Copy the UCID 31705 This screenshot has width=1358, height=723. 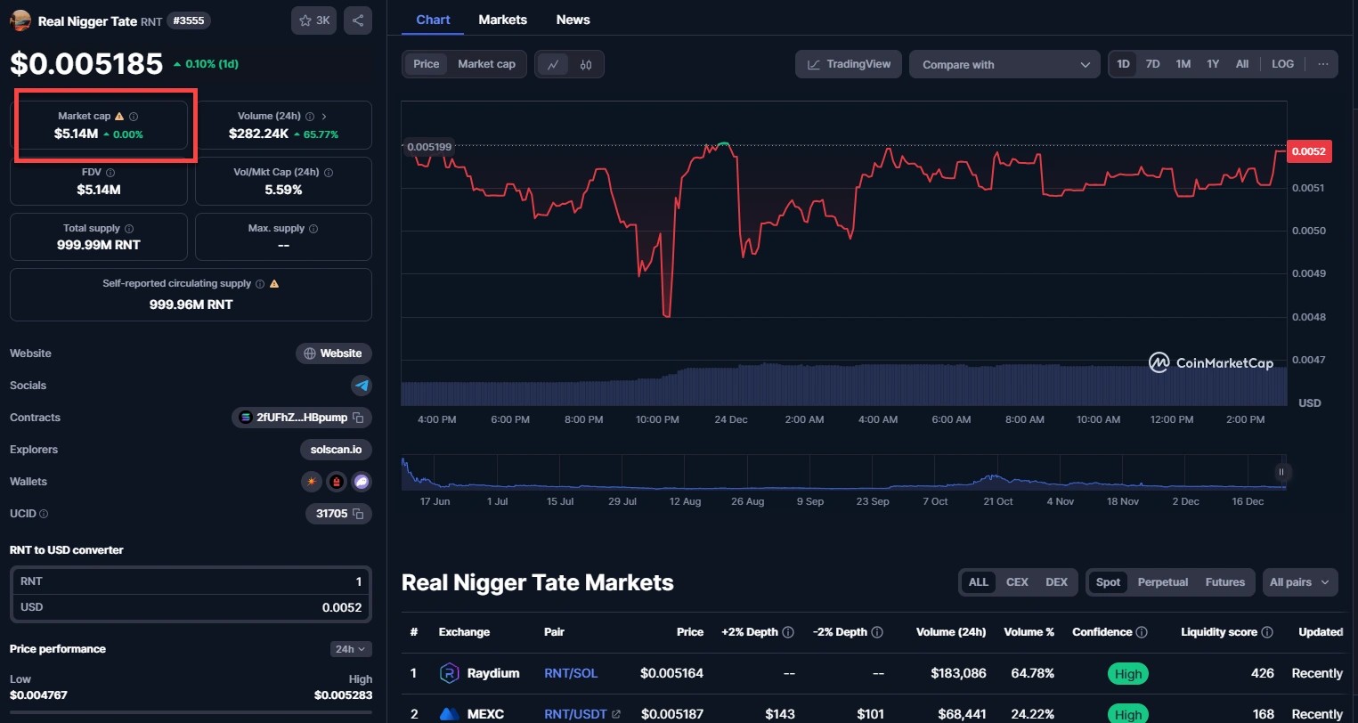point(359,514)
